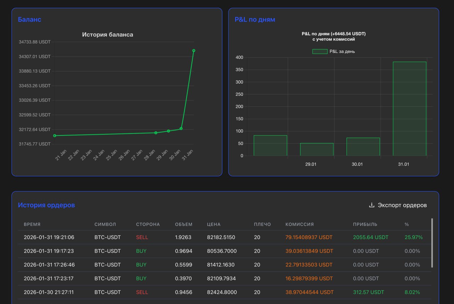The width and height of the screenshot is (454, 304).
Task: Sort orders by the ВРЕМЯ column header
Action: [x=32, y=224]
